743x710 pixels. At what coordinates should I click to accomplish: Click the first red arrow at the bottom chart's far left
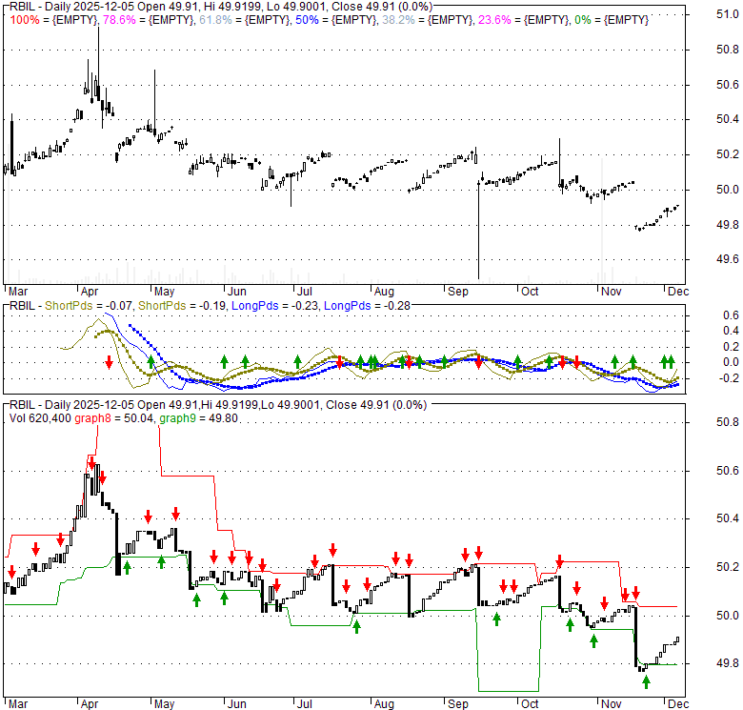[11, 572]
